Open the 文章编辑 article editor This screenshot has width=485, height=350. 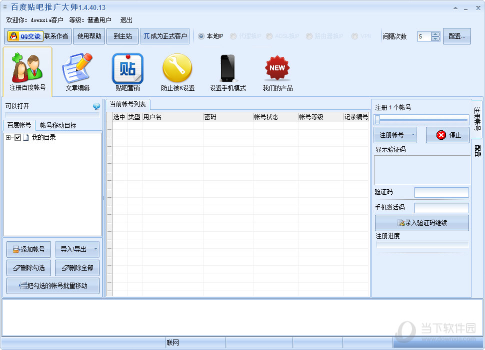(x=77, y=72)
